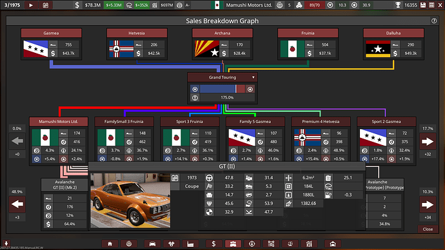445x250 pixels.
Task: Click the $43.7k price in Gasmea card
Action: click(x=68, y=53)
